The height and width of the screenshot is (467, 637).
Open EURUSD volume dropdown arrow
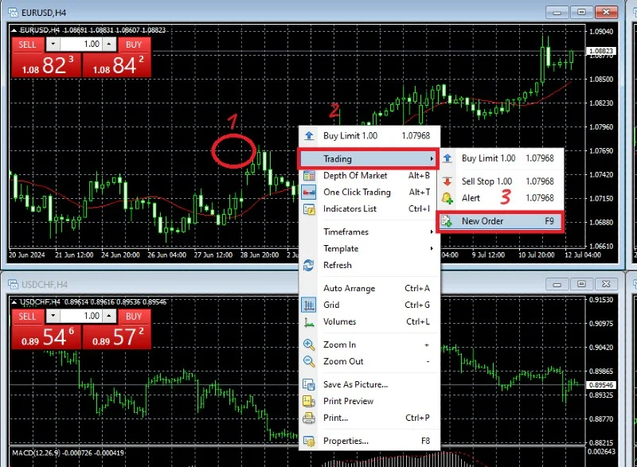53,44
